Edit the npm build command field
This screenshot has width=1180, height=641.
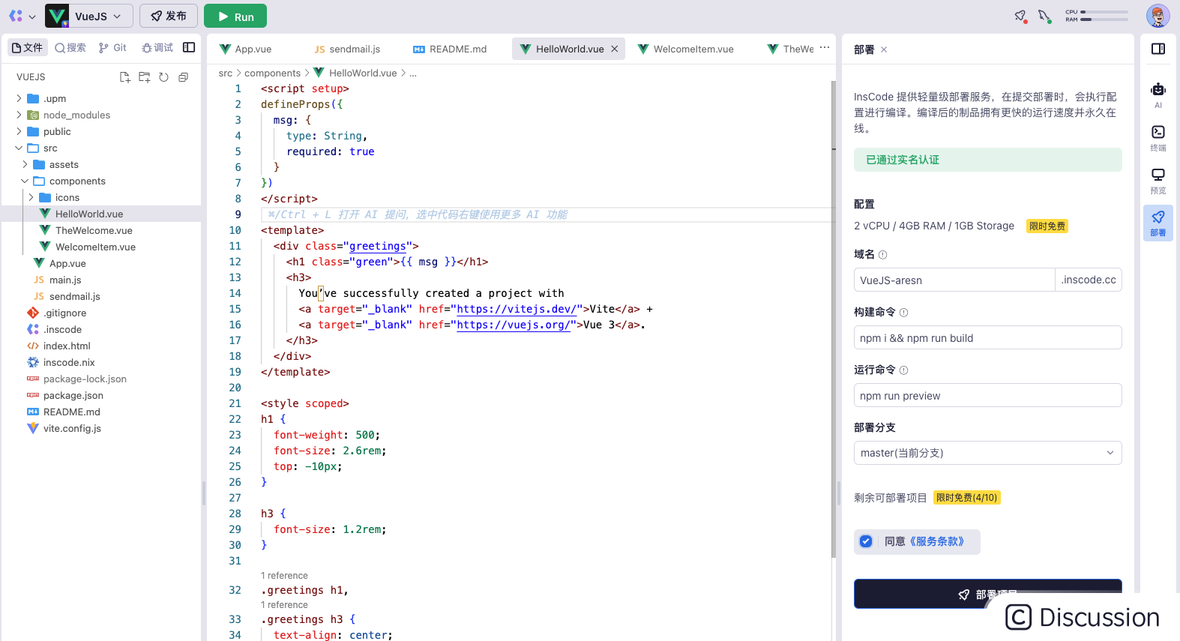point(988,337)
